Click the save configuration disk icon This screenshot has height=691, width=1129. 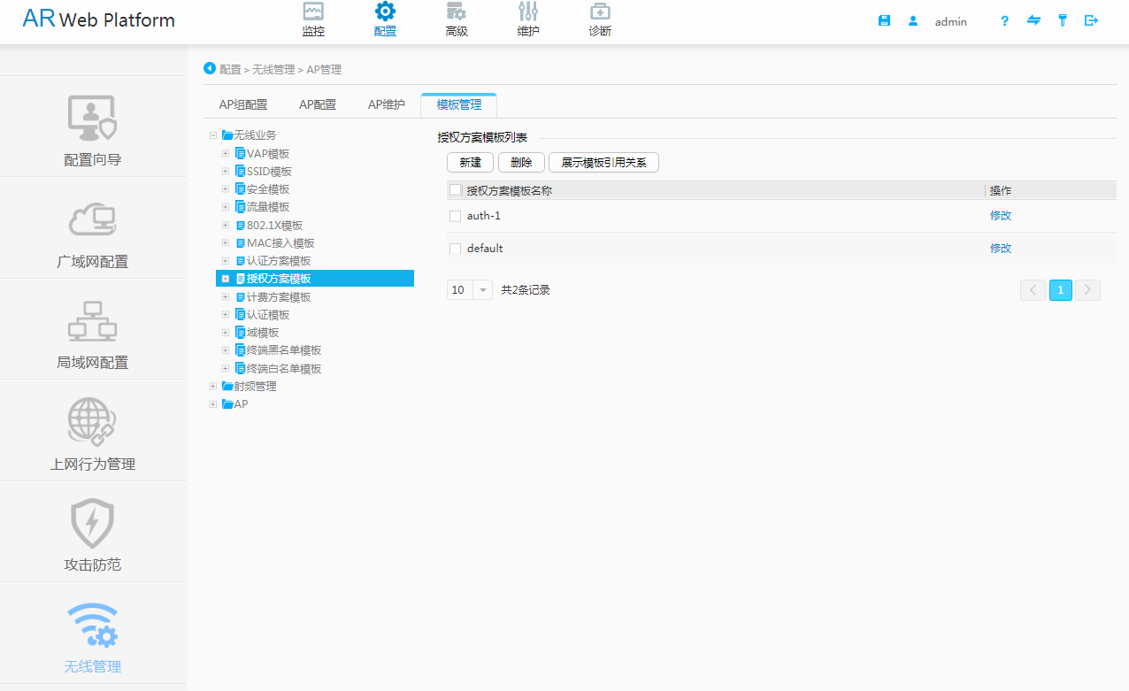click(884, 20)
